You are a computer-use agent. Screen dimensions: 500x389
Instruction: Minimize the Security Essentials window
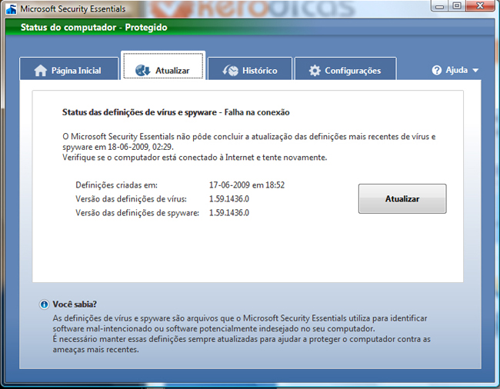(x=440, y=6)
